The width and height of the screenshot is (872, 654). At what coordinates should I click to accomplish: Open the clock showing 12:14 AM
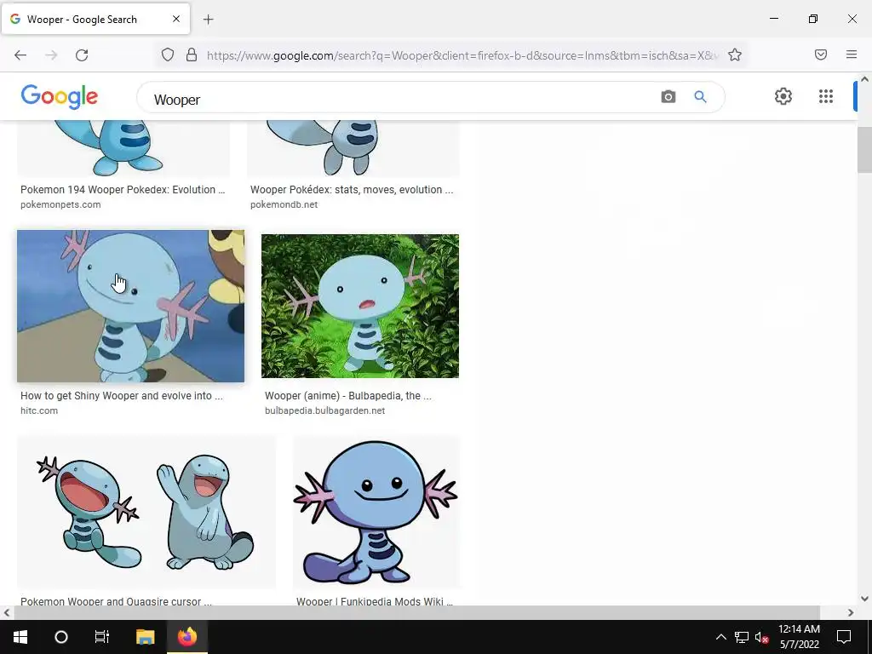(799, 637)
